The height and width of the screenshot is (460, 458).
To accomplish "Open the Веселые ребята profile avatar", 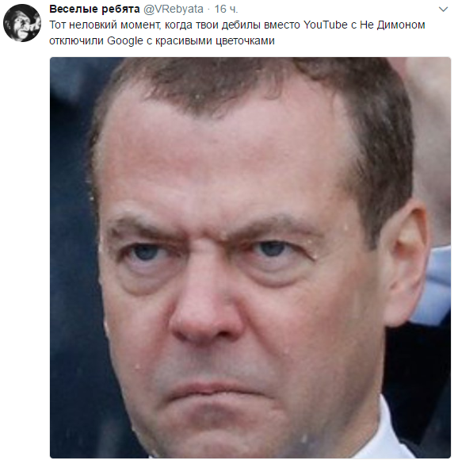I will click(x=22, y=23).
